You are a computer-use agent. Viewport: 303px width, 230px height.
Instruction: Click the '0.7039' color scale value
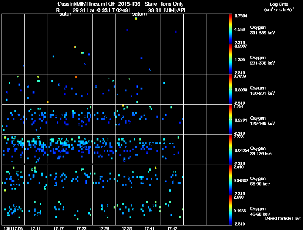[x=240, y=76]
